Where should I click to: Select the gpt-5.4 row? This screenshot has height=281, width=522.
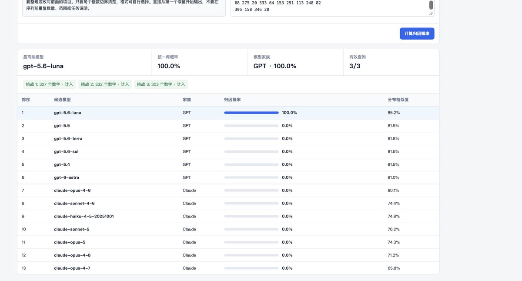coord(228,164)
